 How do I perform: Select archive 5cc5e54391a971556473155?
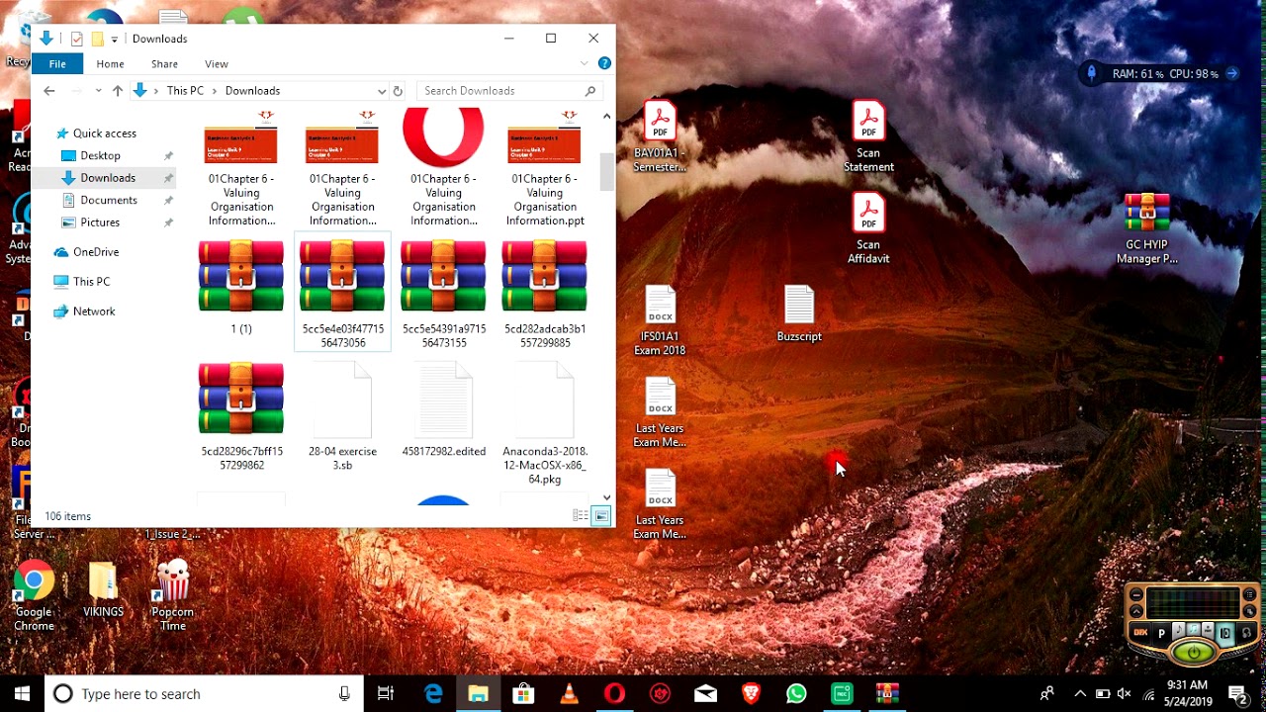[x=444, y=293]
